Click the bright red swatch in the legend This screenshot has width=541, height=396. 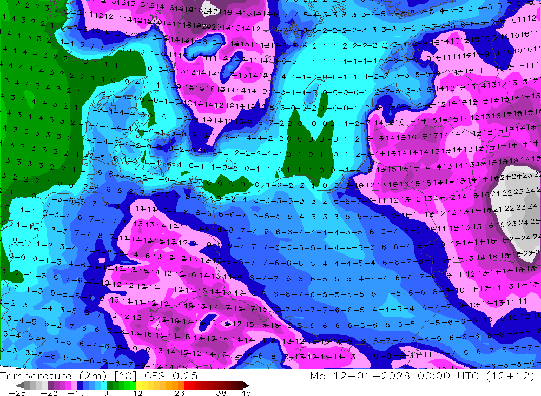coord(187,385)
